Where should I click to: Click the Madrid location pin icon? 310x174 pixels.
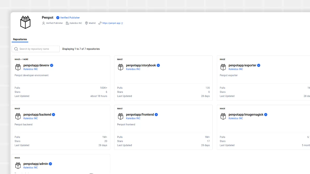click(86, 23)
